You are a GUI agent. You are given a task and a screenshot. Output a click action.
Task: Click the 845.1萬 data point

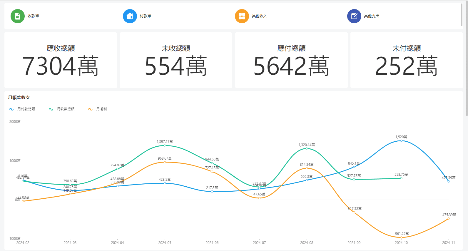tap(354, 167)
